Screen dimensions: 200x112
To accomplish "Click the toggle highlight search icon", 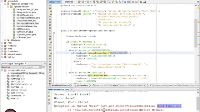I will (x=105, y=2).
